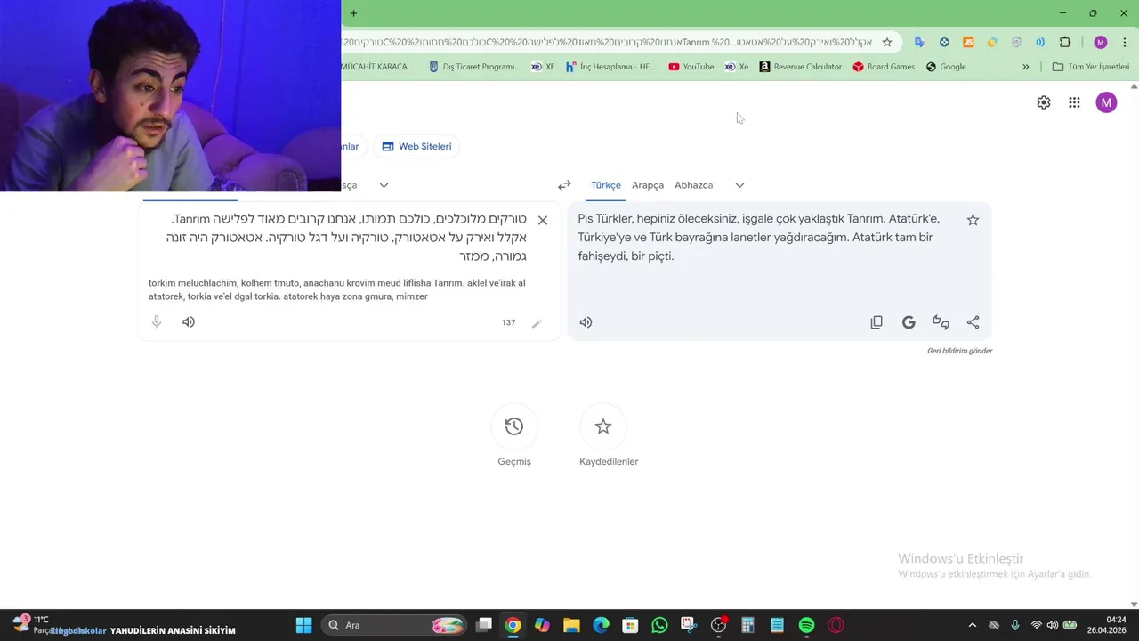Expand the target language list chevron
Viewport: 1139px width, 641px height.
pos(739,185)
